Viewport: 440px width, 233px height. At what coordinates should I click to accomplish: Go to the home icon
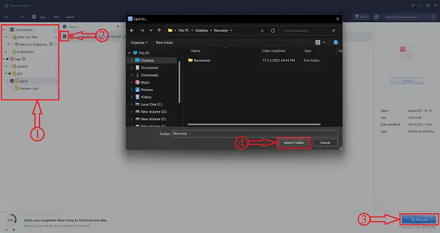[x=6, y=6]
